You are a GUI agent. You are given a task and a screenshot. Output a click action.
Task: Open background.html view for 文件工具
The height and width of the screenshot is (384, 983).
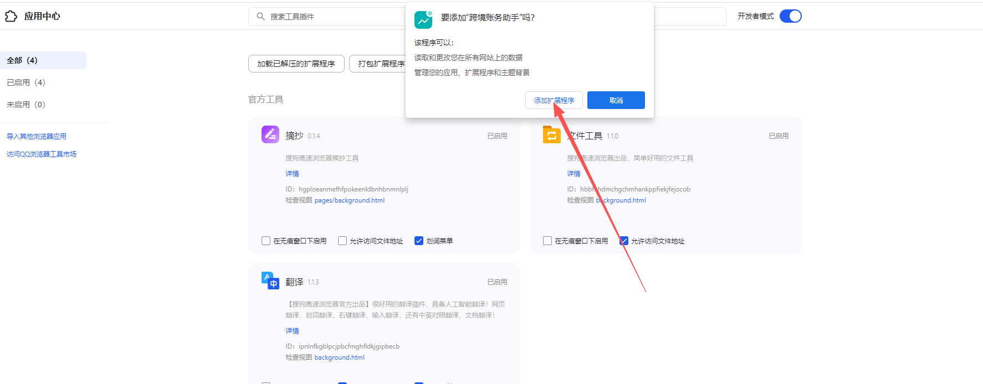coord(621,200)
